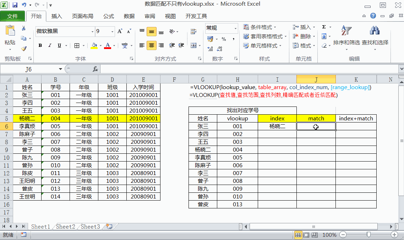Expand the borders dropdown arrow
Image resolution: width=404 pixels, height=240 pixels.
tap(83, 46)
